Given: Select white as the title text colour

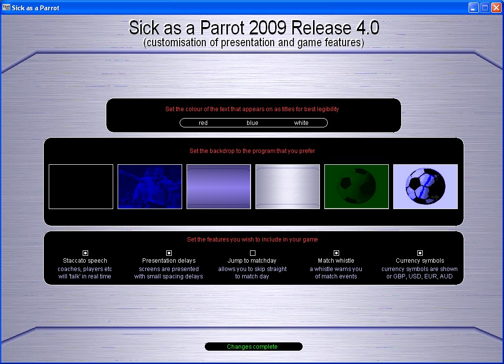Looking at the screenshot, I should tap(301, 122).
